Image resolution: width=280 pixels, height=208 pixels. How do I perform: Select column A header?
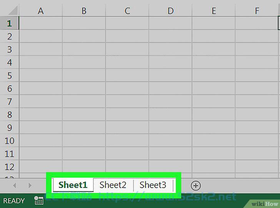(41, 11)
